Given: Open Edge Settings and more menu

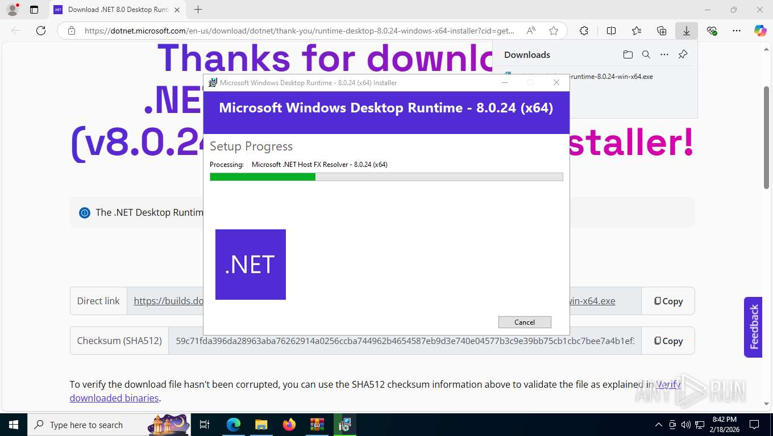Looking at the screenshot, I should point(737,31).
